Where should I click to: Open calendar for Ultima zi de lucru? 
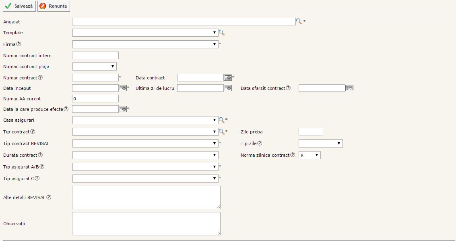[228, 88]
